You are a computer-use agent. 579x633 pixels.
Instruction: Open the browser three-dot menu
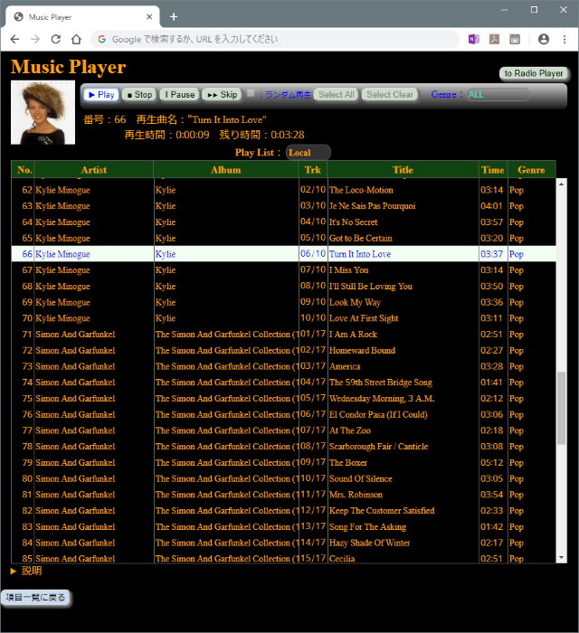coord(565,39)
